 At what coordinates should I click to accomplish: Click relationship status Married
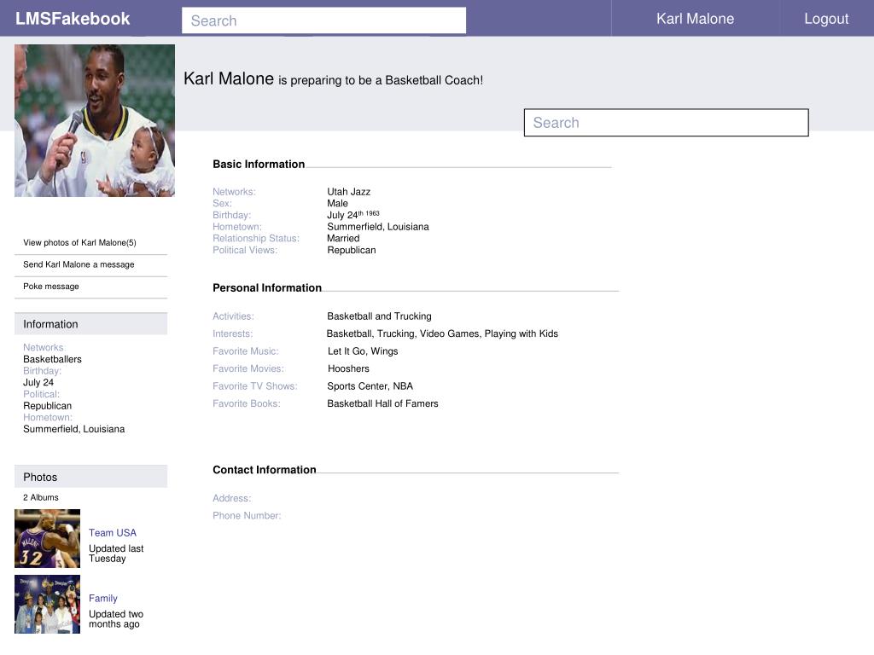tap(343, 239)
